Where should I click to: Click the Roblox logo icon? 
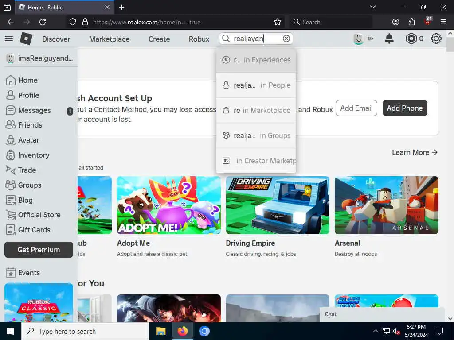26,39
